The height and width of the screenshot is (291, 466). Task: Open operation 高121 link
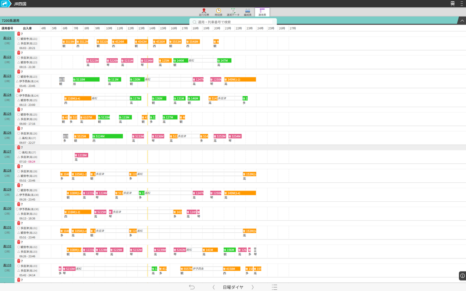tap(7, 38)
